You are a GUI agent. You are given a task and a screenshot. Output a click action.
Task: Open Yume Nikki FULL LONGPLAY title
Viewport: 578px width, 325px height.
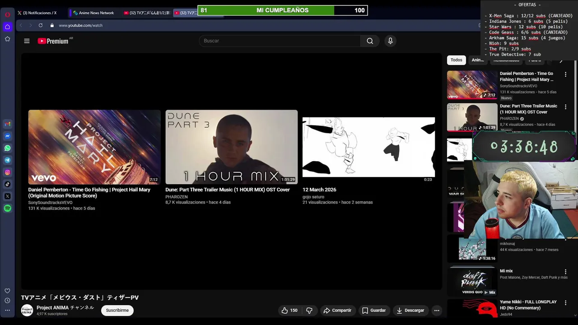click(528, 305)
